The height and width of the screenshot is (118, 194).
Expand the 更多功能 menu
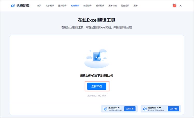[x=113, y=6]
